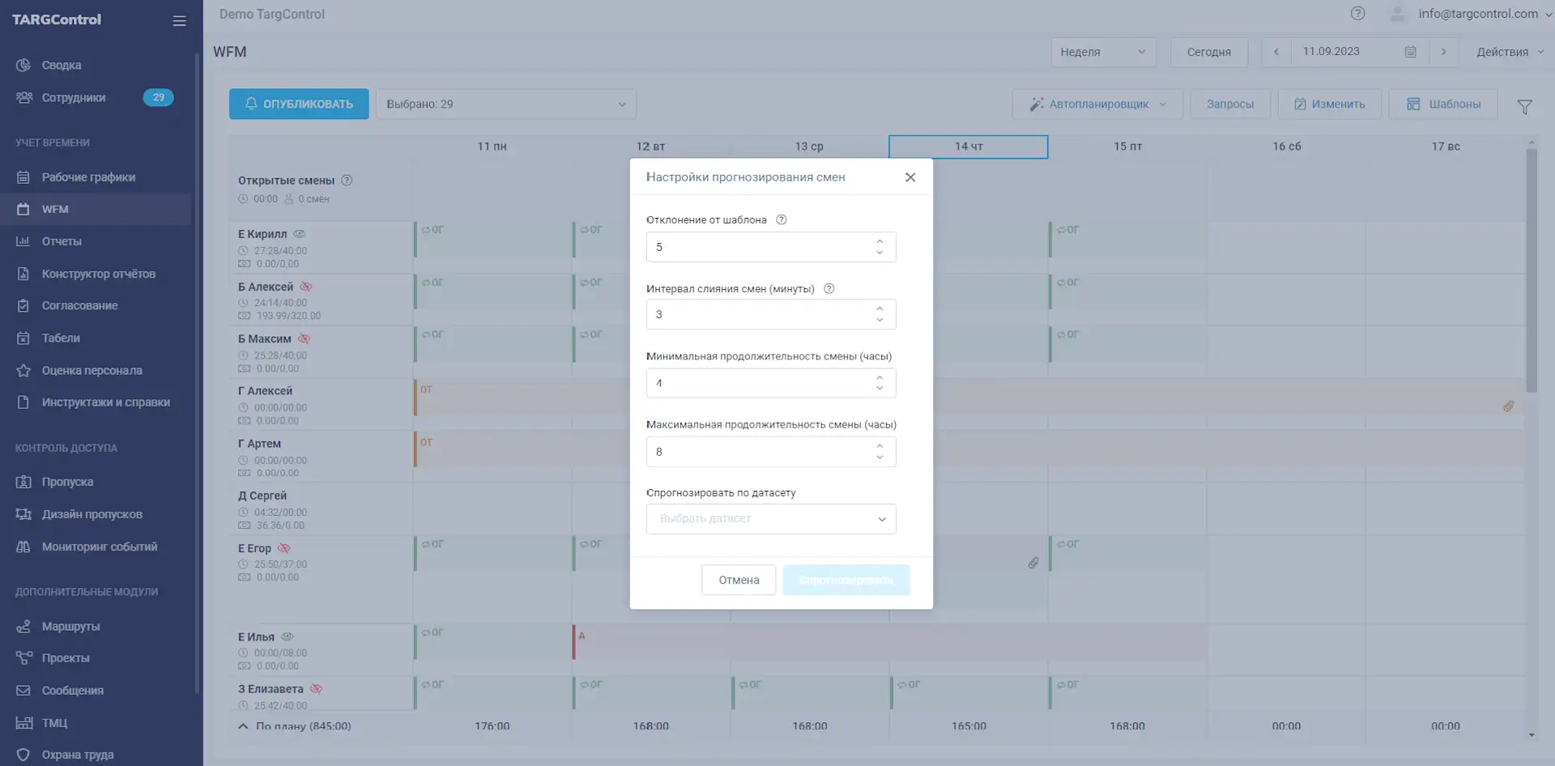1555x766 pixels.
Task: Click absence block A for Е Илья
Action: [890, 641]
